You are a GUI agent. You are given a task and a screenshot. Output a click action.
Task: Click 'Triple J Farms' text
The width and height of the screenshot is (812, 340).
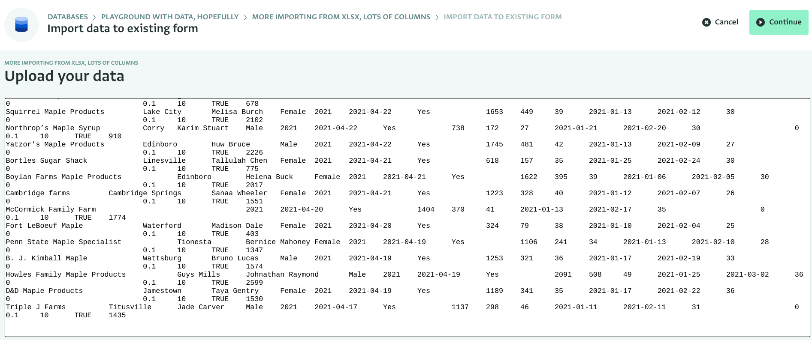coord(36,307)
